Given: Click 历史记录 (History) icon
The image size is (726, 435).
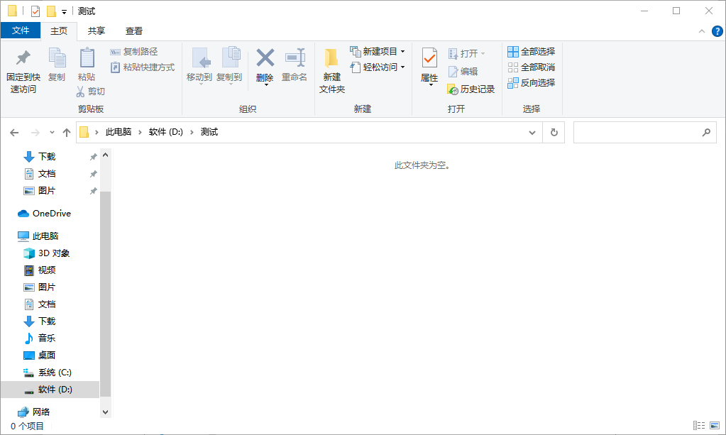Looking at the screenshot, I should tap(472, 89).
